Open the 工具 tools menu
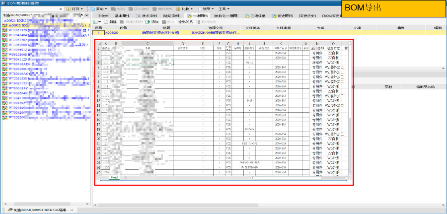The height and width of the screenshot is (214, 447). pos(225,9)
